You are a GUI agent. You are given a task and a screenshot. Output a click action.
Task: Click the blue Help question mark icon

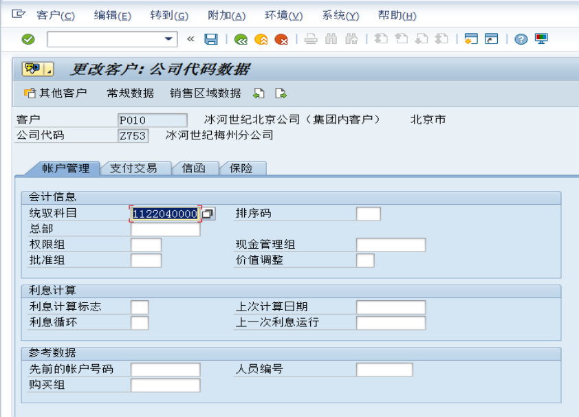tap(521, 39)
